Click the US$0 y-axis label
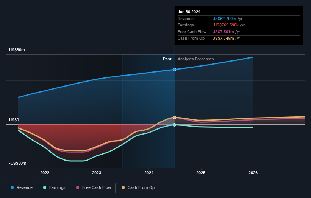This screenshot has height=198, width=311. 14,120
